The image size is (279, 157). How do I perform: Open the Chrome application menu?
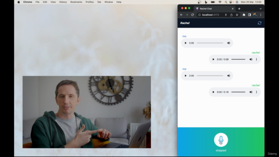click(27, 2)
